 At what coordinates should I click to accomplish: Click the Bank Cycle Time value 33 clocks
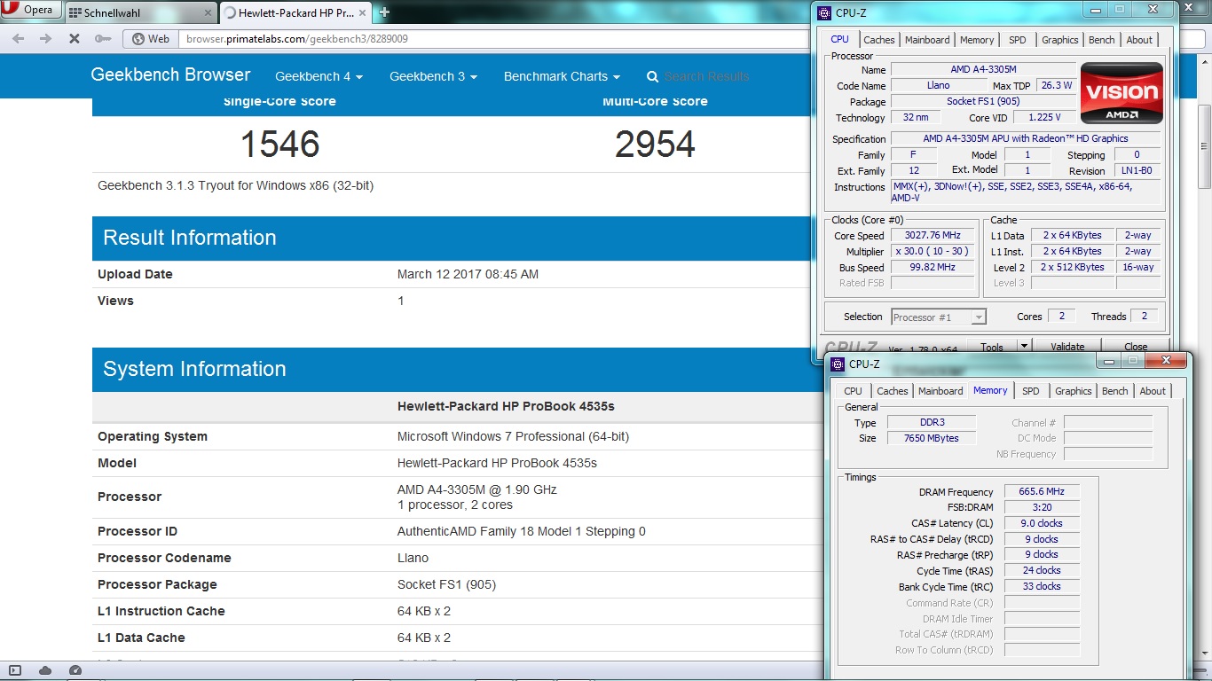pos(1042,586)
